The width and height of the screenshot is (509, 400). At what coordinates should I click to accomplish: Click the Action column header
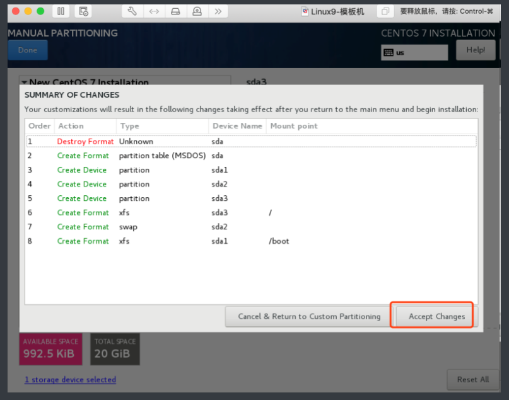(x=85, y=126)
